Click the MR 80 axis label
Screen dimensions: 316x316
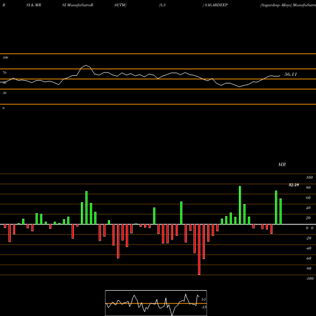click(308, 188)
